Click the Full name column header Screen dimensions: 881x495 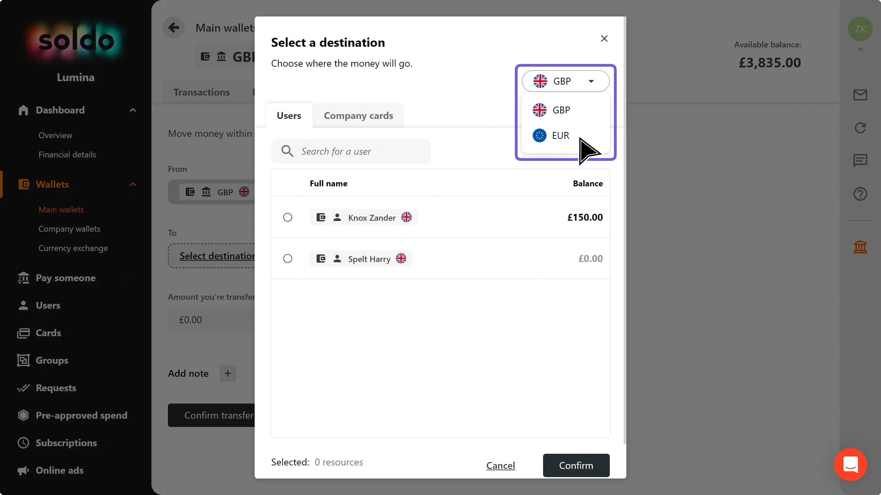(x=329, y=183)
